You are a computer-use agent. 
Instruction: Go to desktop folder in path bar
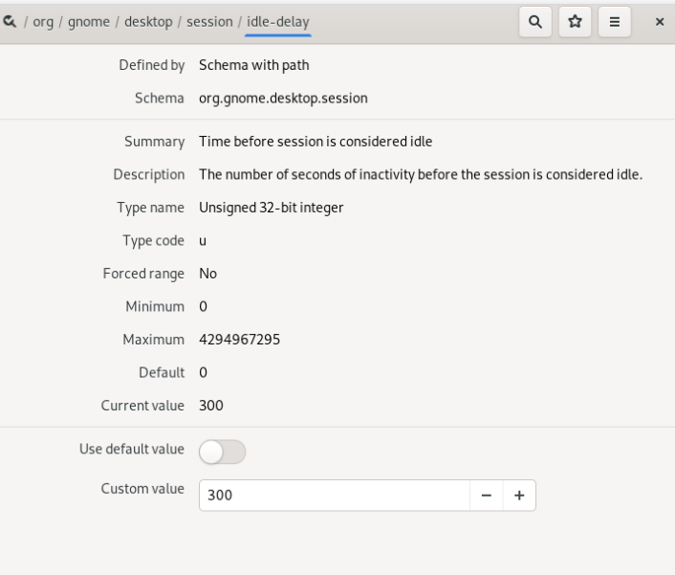tap(148, 22)
